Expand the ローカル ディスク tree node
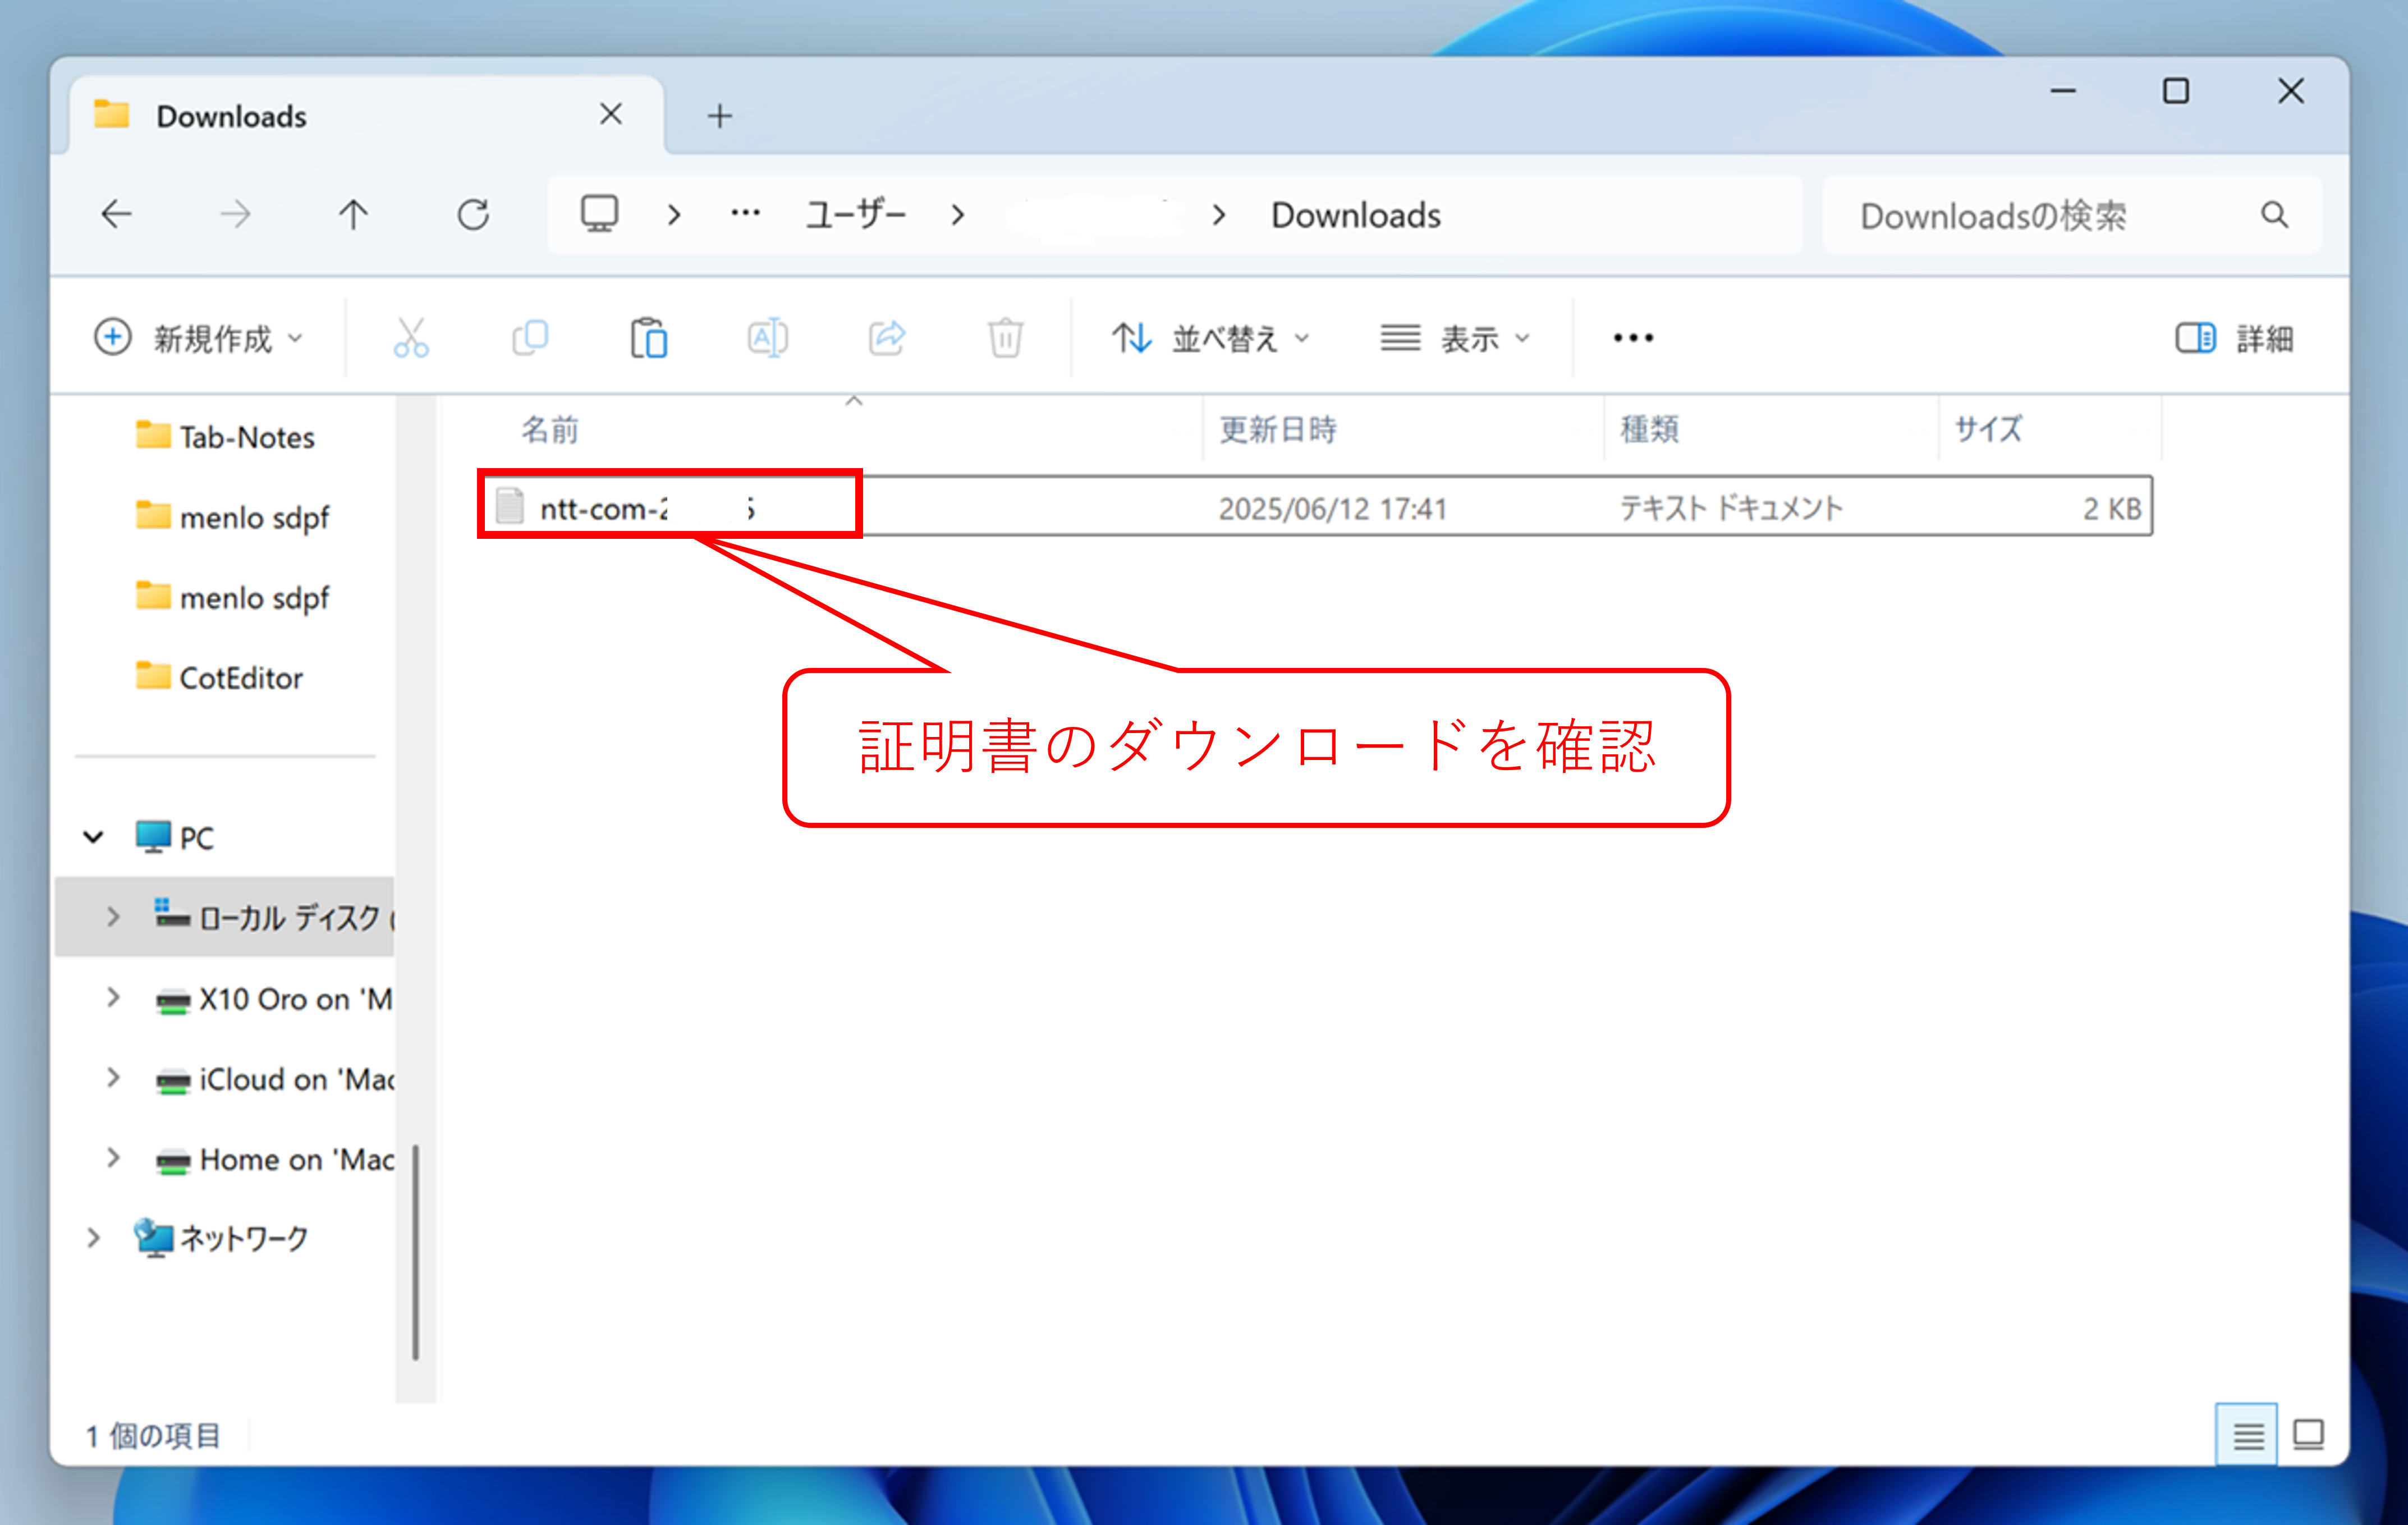2408x1525 pixels. (x=113, y=916)
